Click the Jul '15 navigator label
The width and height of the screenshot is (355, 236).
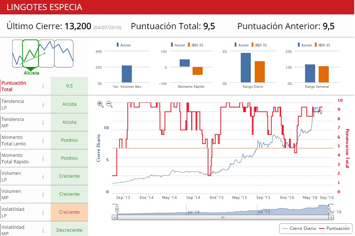click(264, 212)
